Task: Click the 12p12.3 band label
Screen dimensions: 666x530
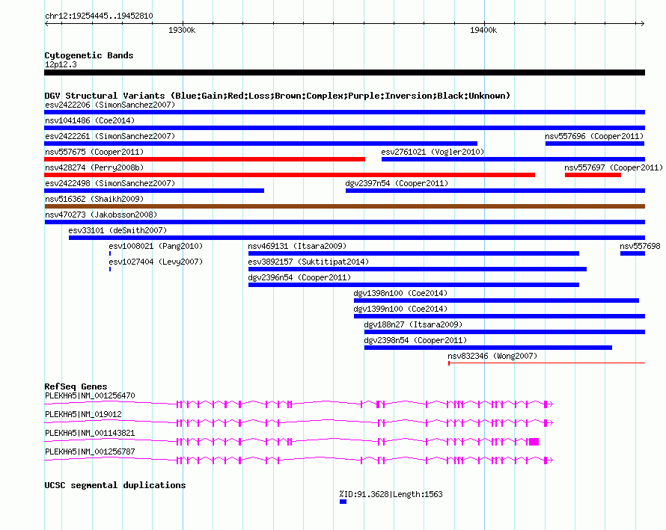Action: tap(61, 64)
